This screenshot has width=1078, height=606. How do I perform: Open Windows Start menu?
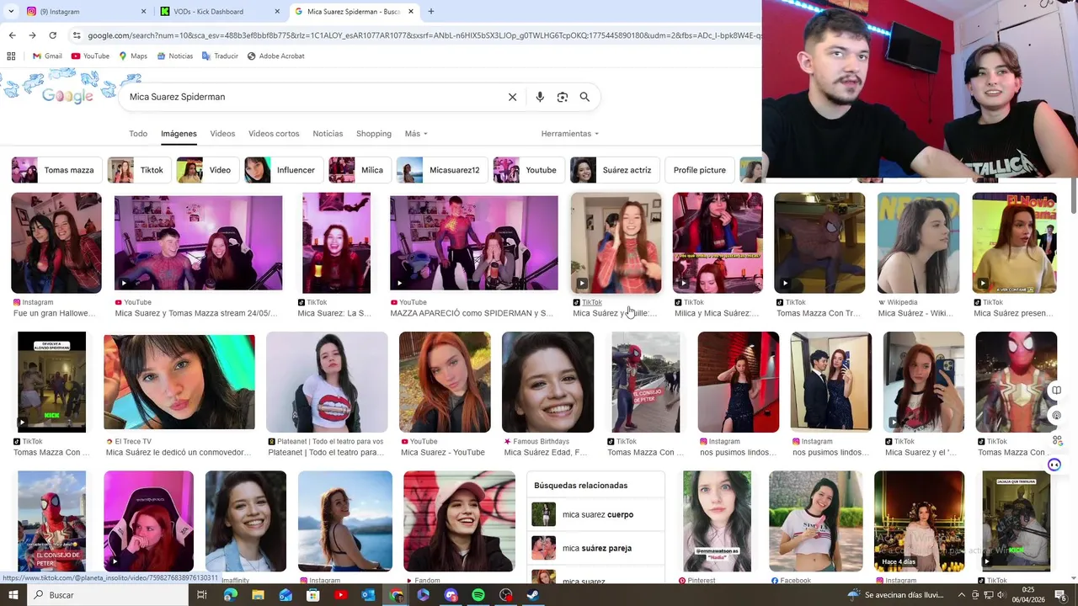point(14,595)
